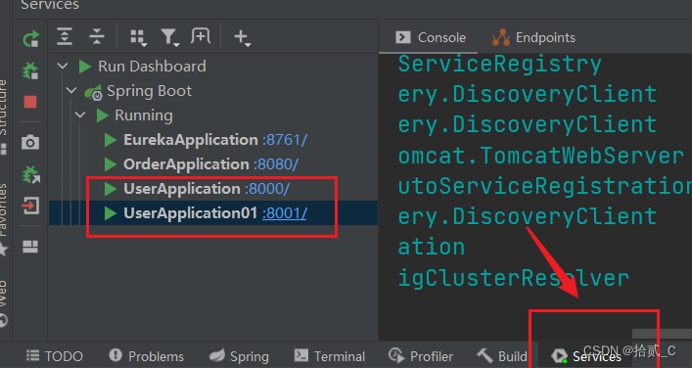Open the :8761/ port link
This screenshot has height=368, width=692.
pyautogui.click(x=285, y=140)
